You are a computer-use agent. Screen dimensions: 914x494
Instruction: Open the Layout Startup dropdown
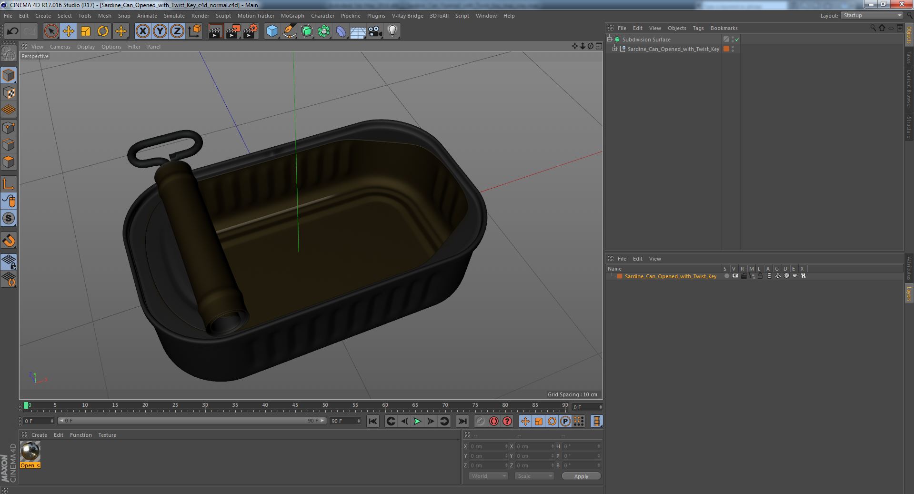(872, 15)
